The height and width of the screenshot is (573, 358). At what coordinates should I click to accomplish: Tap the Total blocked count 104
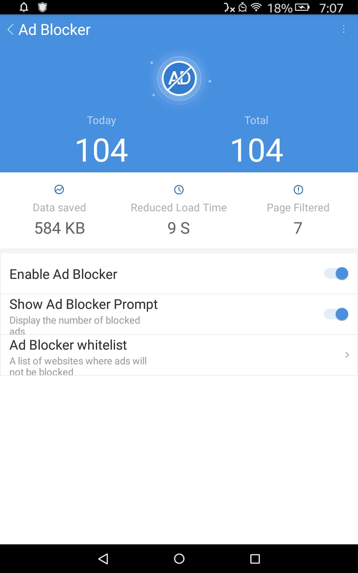[256, 150]
